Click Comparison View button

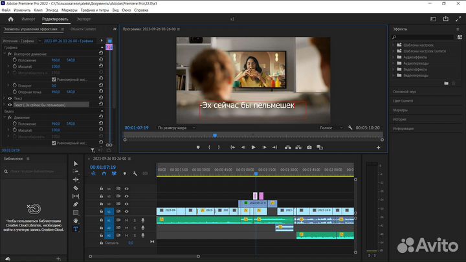pos(320,147)
